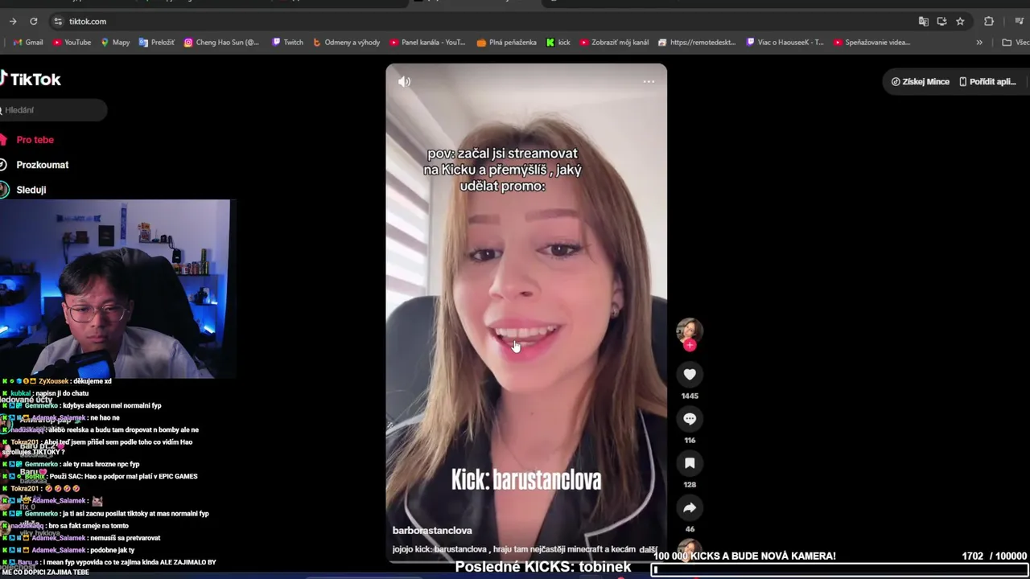Open the Gmail bookmark
Viewport: 1030px width, 579px height.
tap(28, 43)
